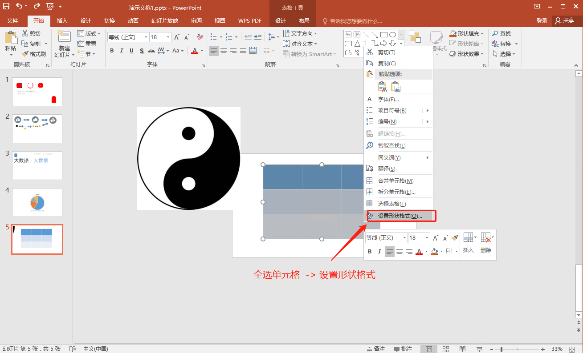
Task: Open the Table Tools Layout (布局) tab
Action: click(x=304, y=21)
